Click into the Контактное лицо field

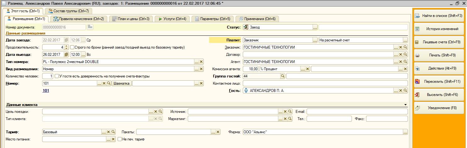(325, 83)
